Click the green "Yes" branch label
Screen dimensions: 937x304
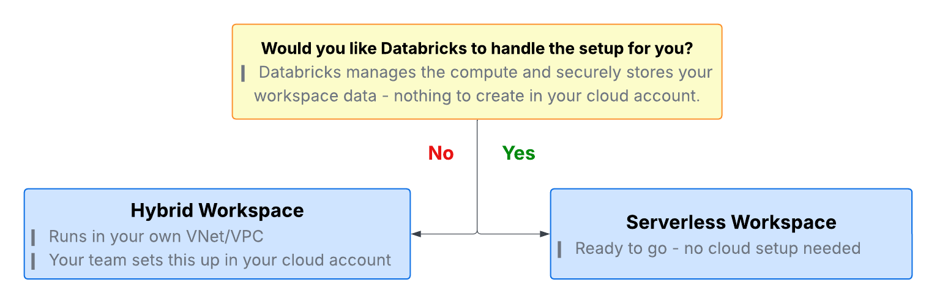point(518,153)
